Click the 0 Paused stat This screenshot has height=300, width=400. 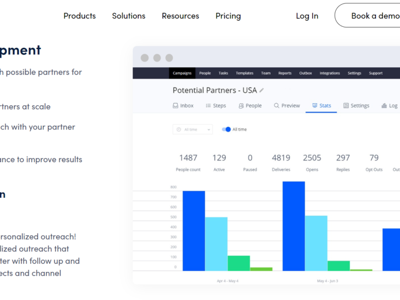coord(250,162)
